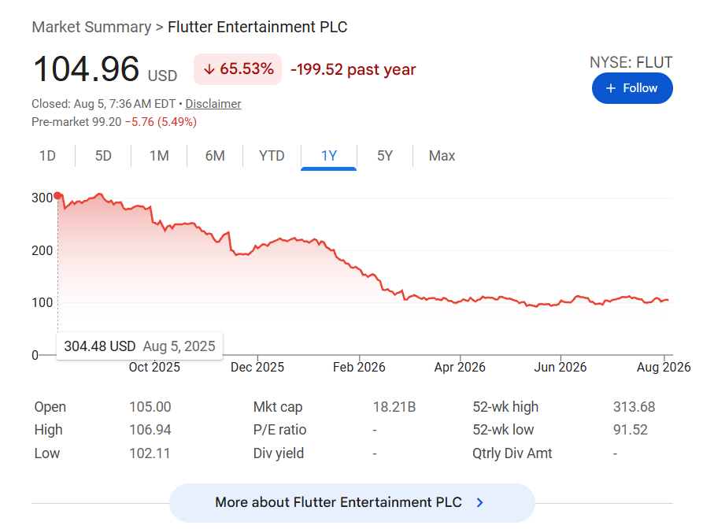Show the 5Y price history
The height and width of the screenshot is (529, 714).
point(385,156)
